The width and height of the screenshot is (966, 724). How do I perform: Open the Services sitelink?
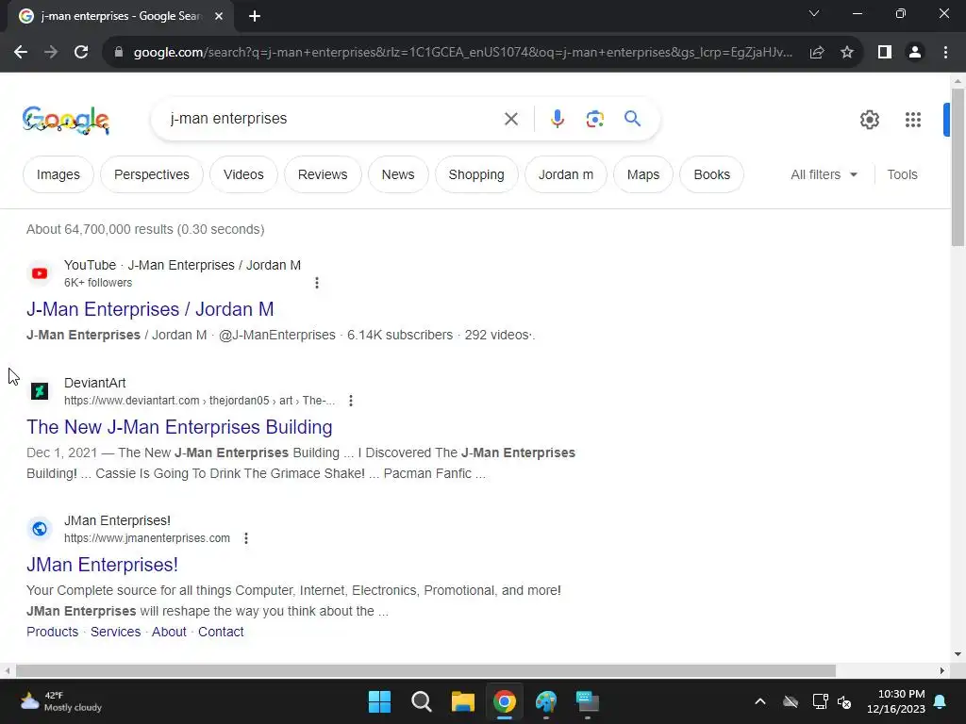tap(115, 632)
